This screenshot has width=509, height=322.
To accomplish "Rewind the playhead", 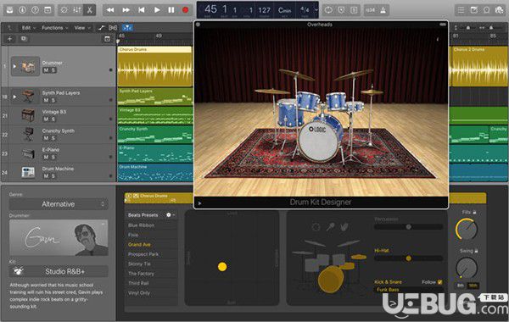I will (x=110, y=10).
